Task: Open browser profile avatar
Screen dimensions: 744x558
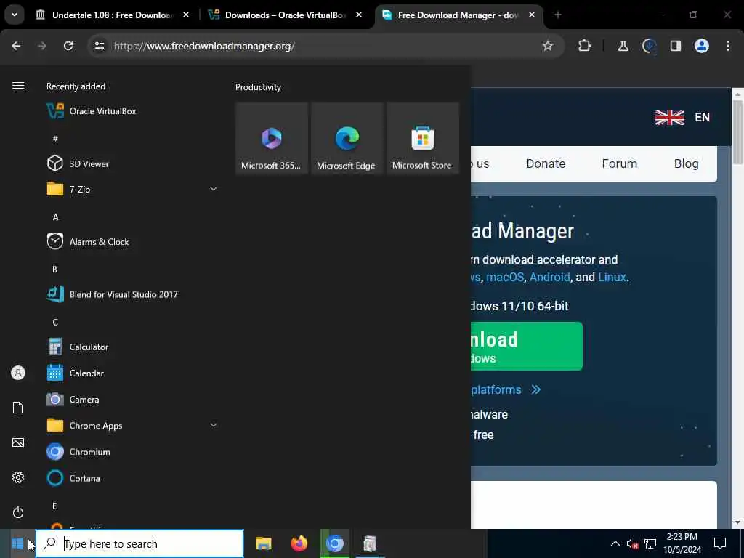Action: pyautogui.click(x=702, y=46)
